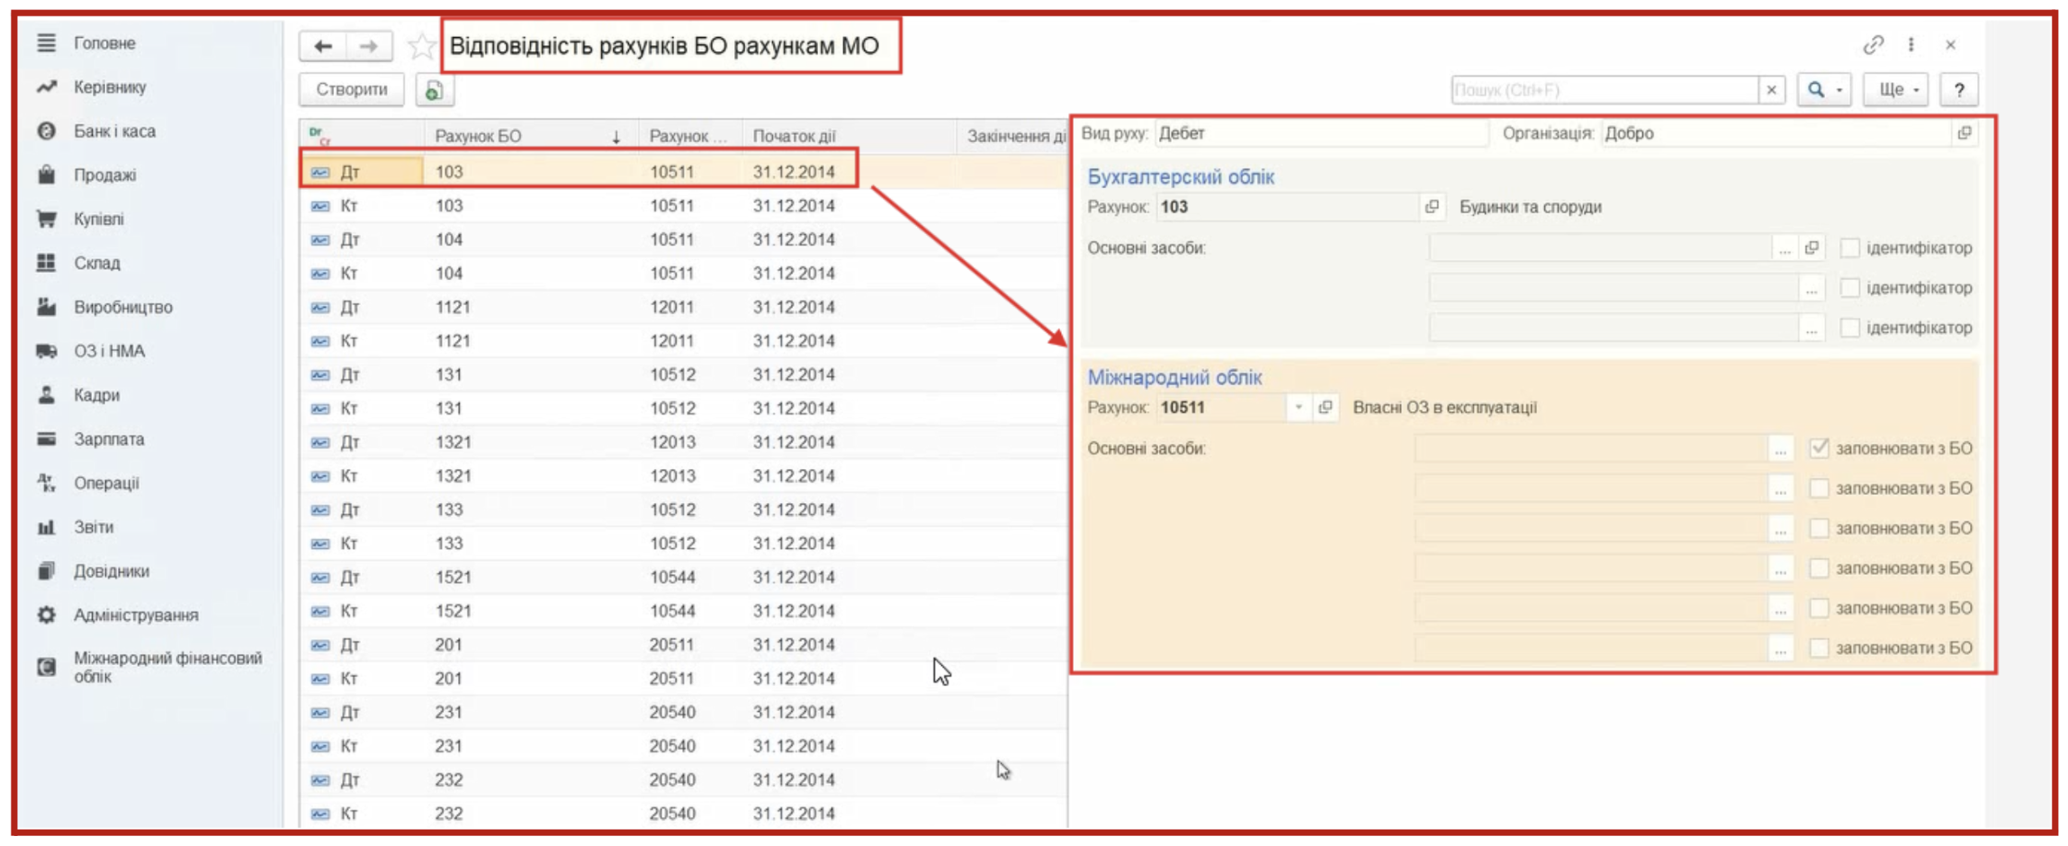Click the Бухгалтерський Рахунок field showing 103

[x=1288, y=207]
